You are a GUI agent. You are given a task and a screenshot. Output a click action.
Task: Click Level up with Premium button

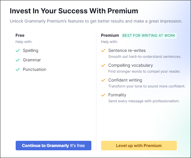tap(139, 146)
